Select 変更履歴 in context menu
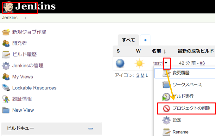The height and width of the screenshot is (136, 216). pyautogui.click(x=185, y=73)
